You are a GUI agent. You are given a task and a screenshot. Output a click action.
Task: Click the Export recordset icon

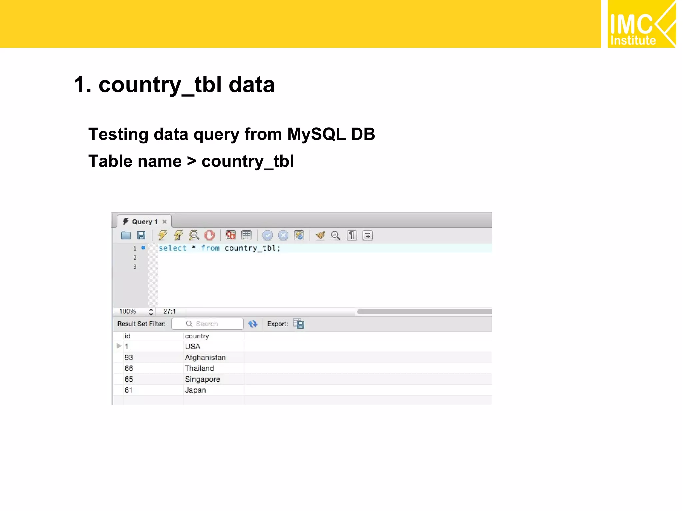pos(299,324)
